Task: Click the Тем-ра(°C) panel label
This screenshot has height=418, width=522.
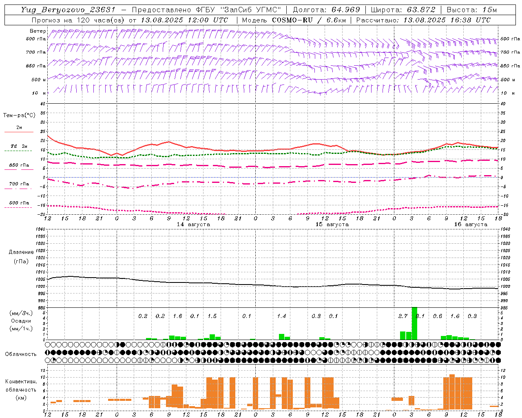Action: coord(19,116)
